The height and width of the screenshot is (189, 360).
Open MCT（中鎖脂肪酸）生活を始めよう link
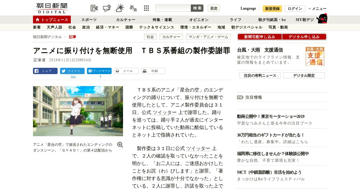pos(269,172)
